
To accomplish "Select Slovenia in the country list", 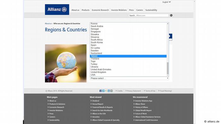I will click(x=128, y=37).
